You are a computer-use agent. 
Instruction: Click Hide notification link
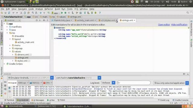[179, 25]
